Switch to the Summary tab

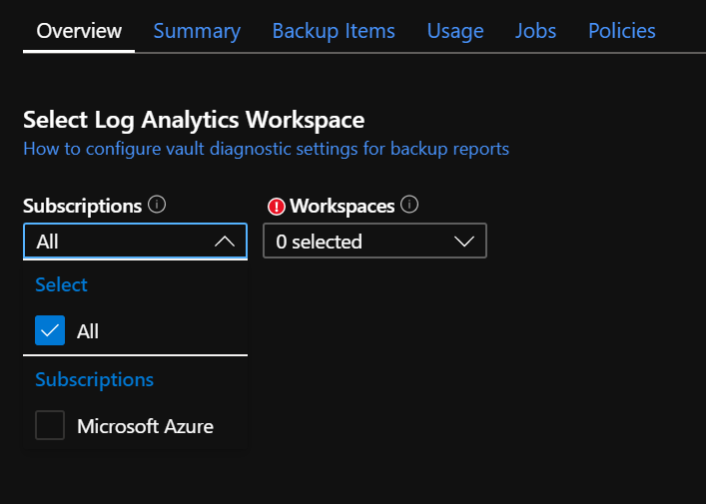197,31
